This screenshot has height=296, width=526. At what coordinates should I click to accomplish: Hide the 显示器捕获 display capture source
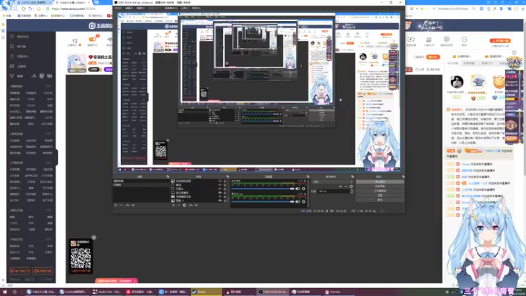[220, 193]
